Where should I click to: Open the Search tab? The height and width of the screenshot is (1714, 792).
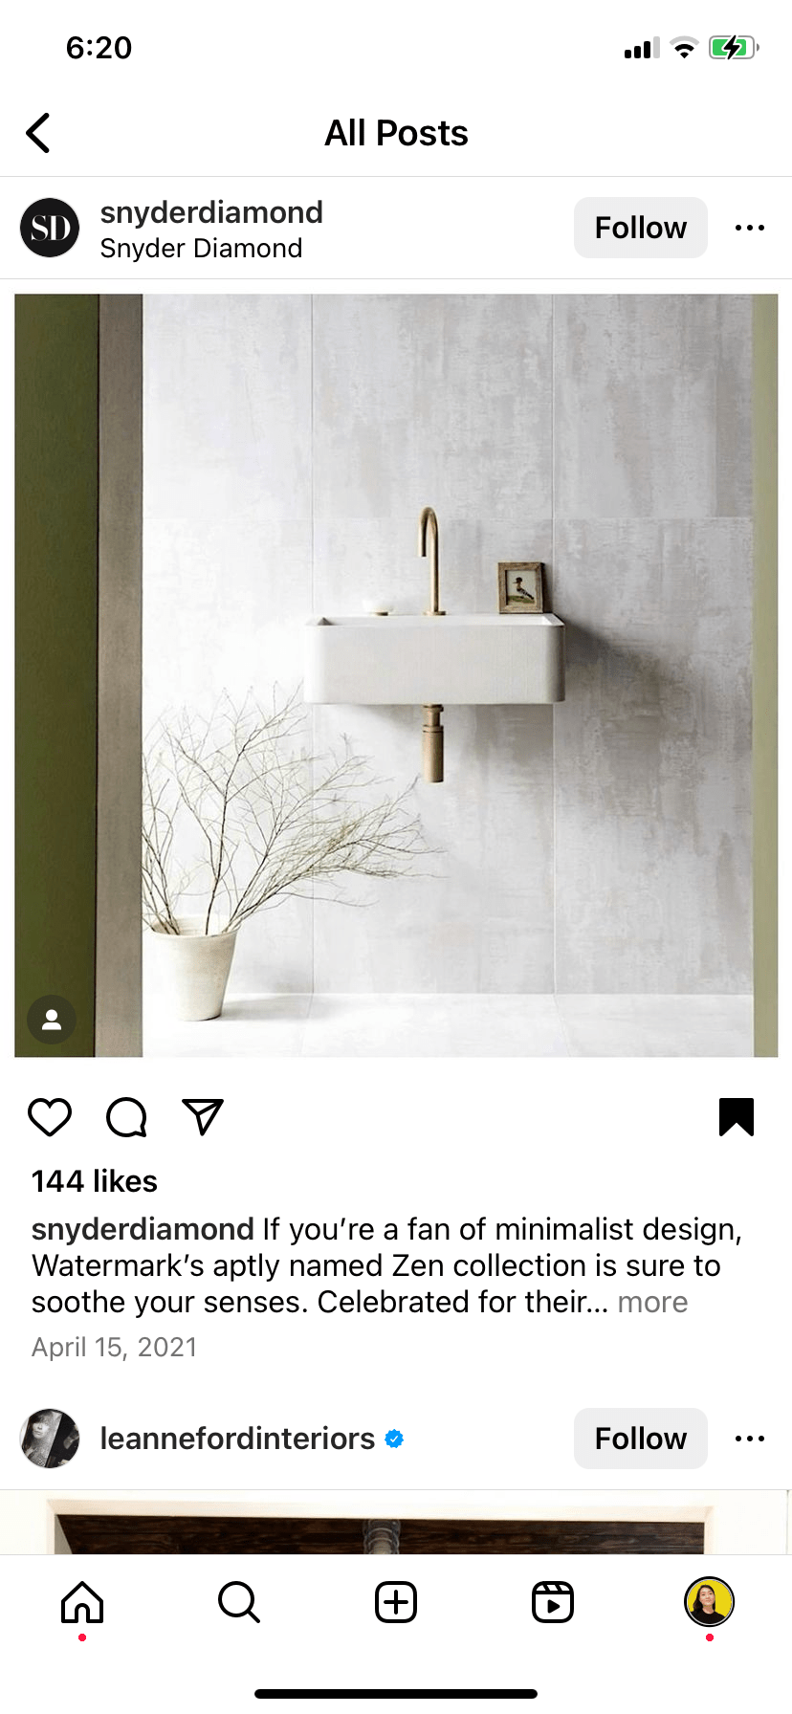pos(239,1602)
